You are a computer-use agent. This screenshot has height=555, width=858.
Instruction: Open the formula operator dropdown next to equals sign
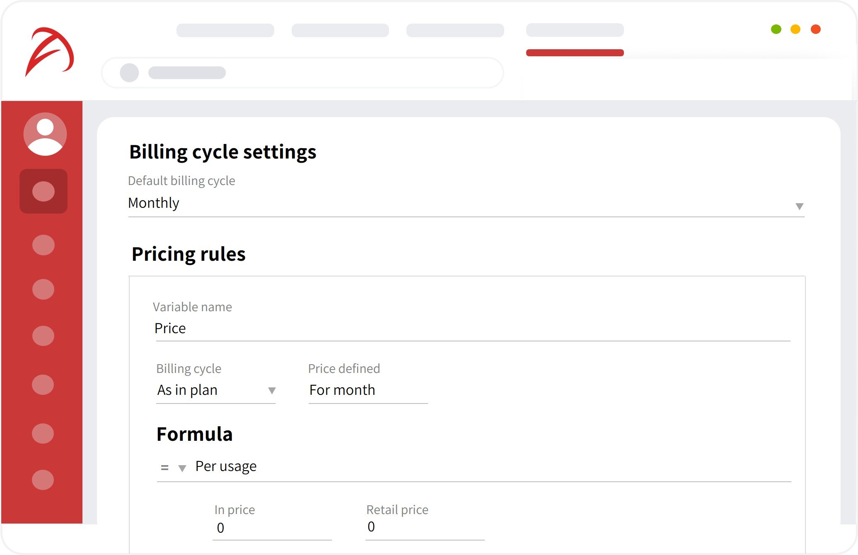[x=182, y=468]
